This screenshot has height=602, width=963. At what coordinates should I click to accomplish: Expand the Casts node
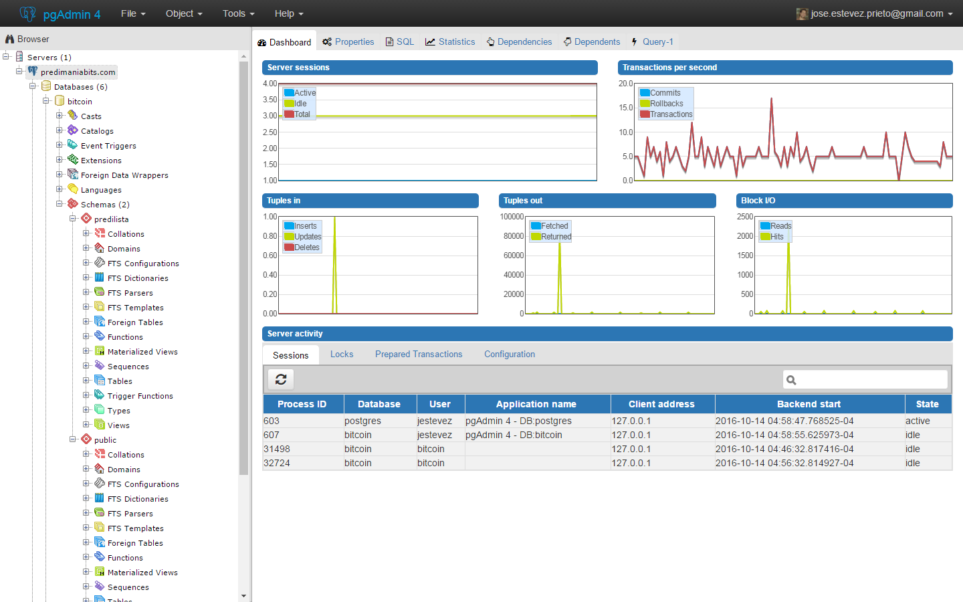point(60,116)
